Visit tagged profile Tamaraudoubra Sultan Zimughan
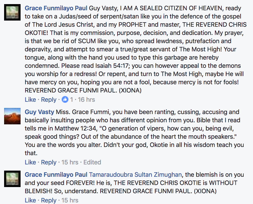The height and width of the screenshot is (204, 253). coord(135,175)
